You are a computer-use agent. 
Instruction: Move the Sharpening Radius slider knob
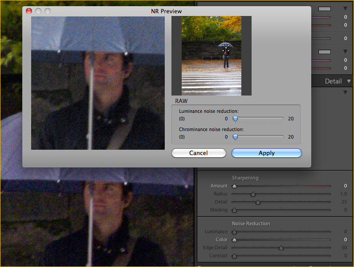pos(253,194)
